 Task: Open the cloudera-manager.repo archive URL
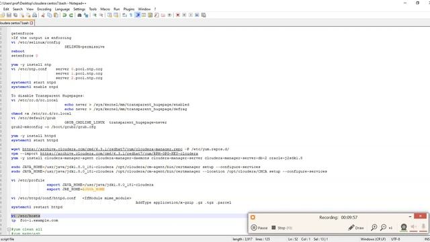102,149
